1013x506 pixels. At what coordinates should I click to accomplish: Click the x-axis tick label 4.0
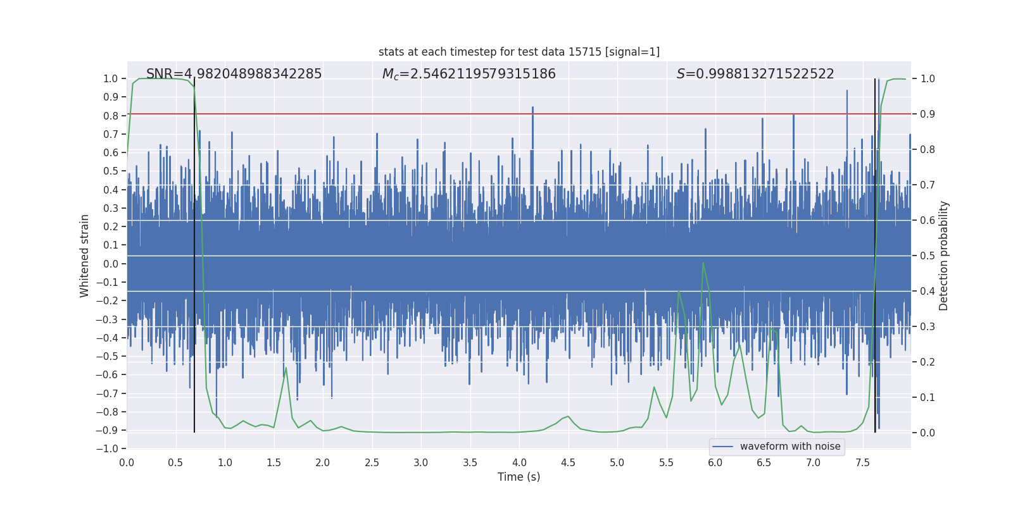pyautogui.click(x=519, y=462)
